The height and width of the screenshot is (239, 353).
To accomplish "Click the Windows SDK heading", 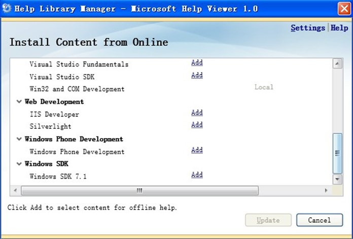I will (46, 164).
